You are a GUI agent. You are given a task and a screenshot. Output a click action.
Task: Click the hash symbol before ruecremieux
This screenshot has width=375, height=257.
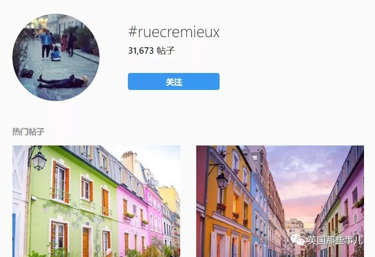click(132, 32)
